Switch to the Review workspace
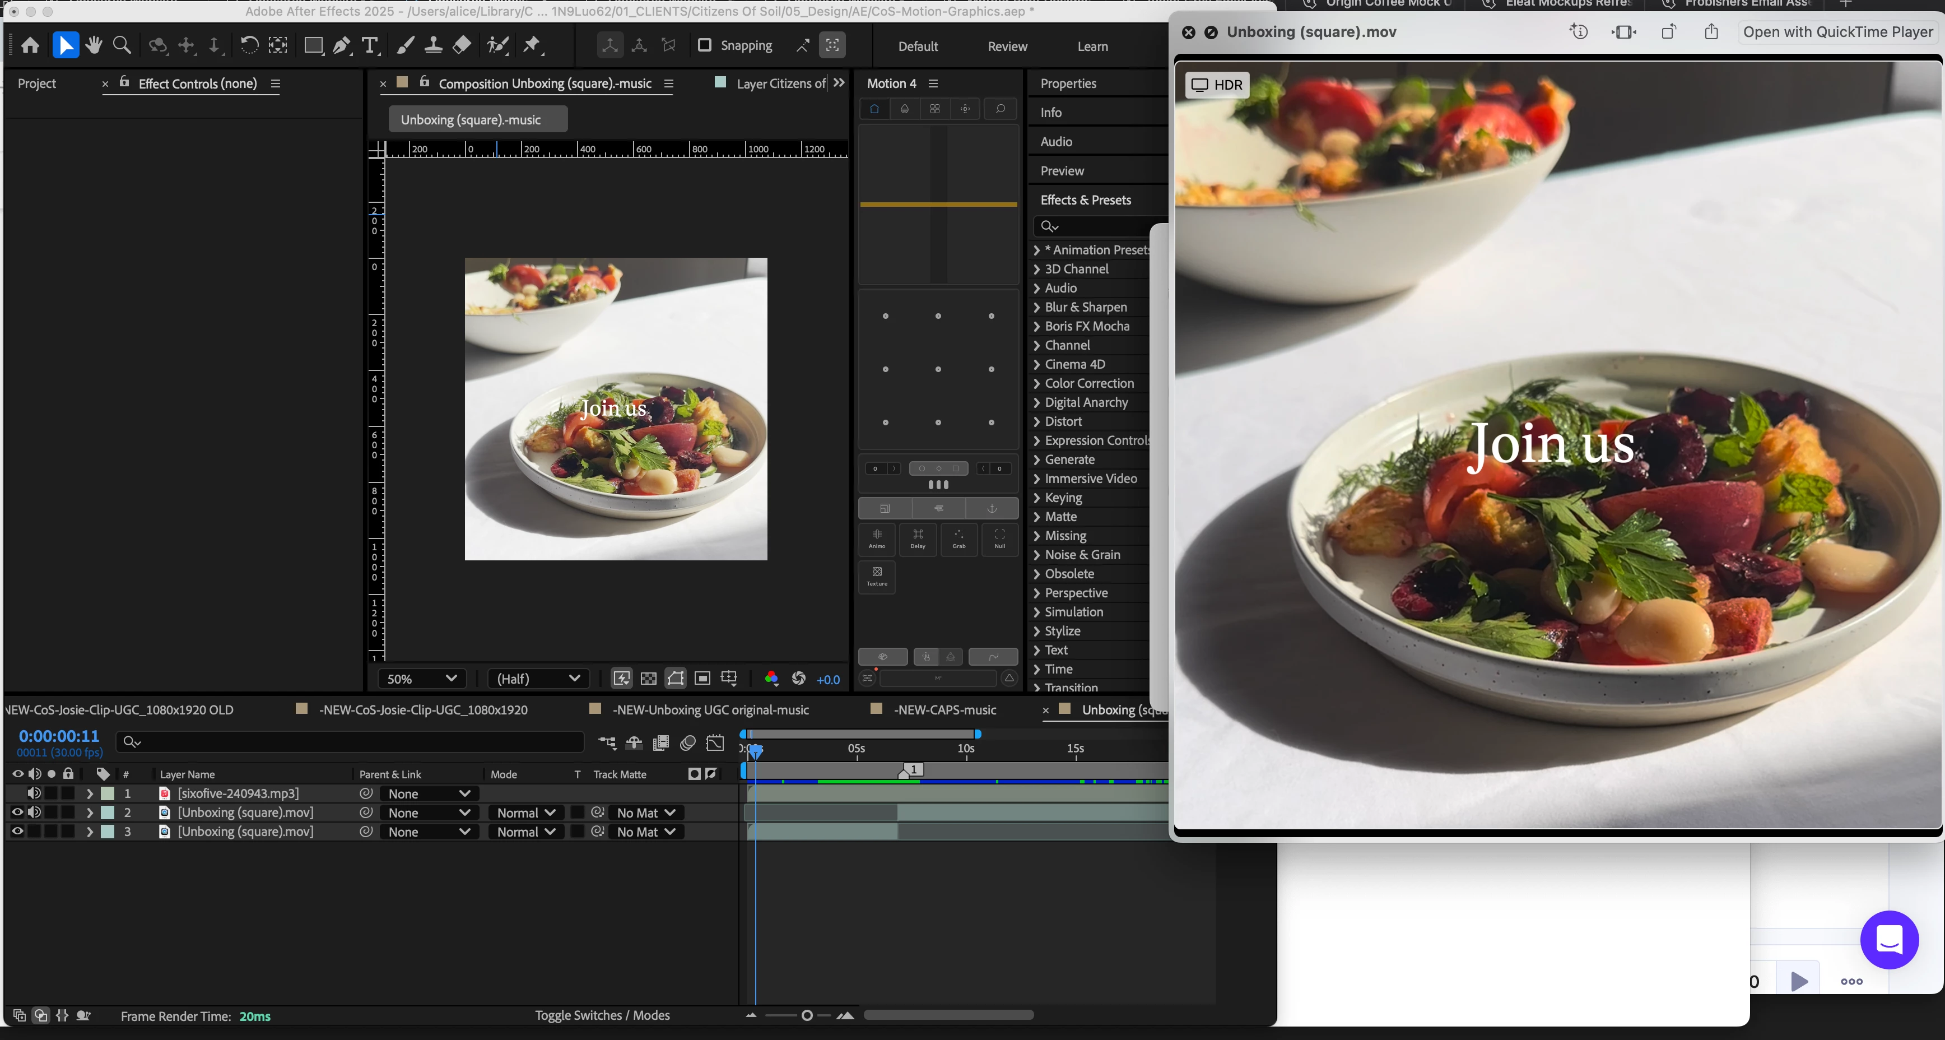This screenshot has width=1945, height=1040. [x=1007, y=46]
